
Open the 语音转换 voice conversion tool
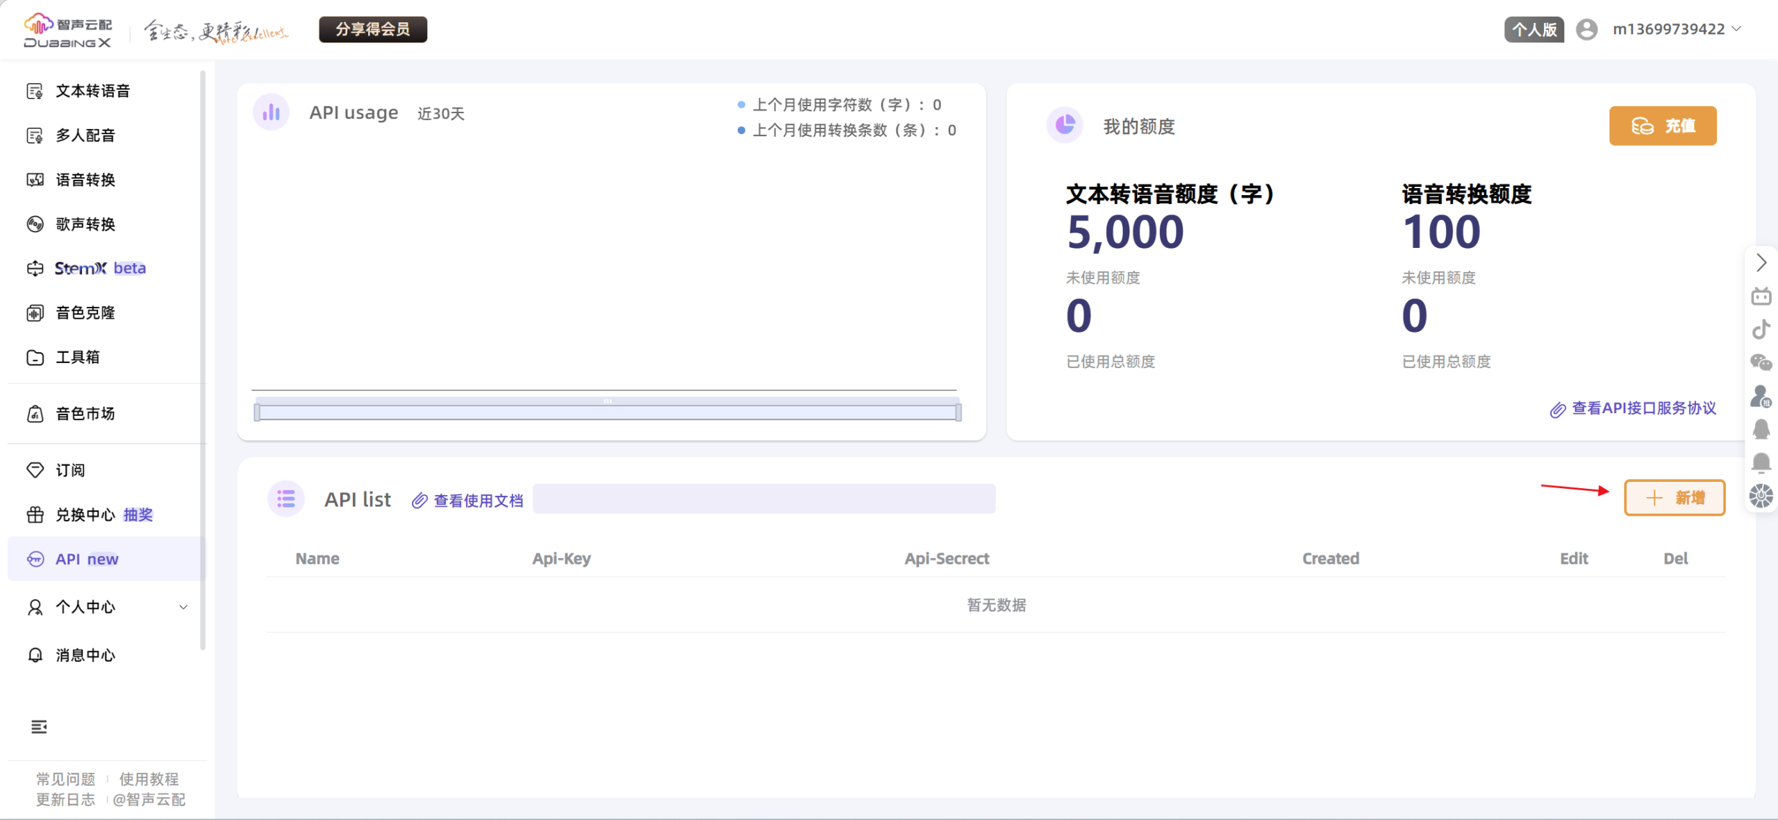click(x=85, y=180)
